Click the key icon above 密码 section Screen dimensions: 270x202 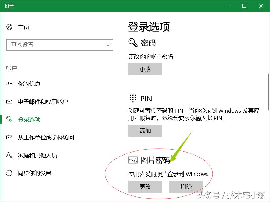[132, 43]
